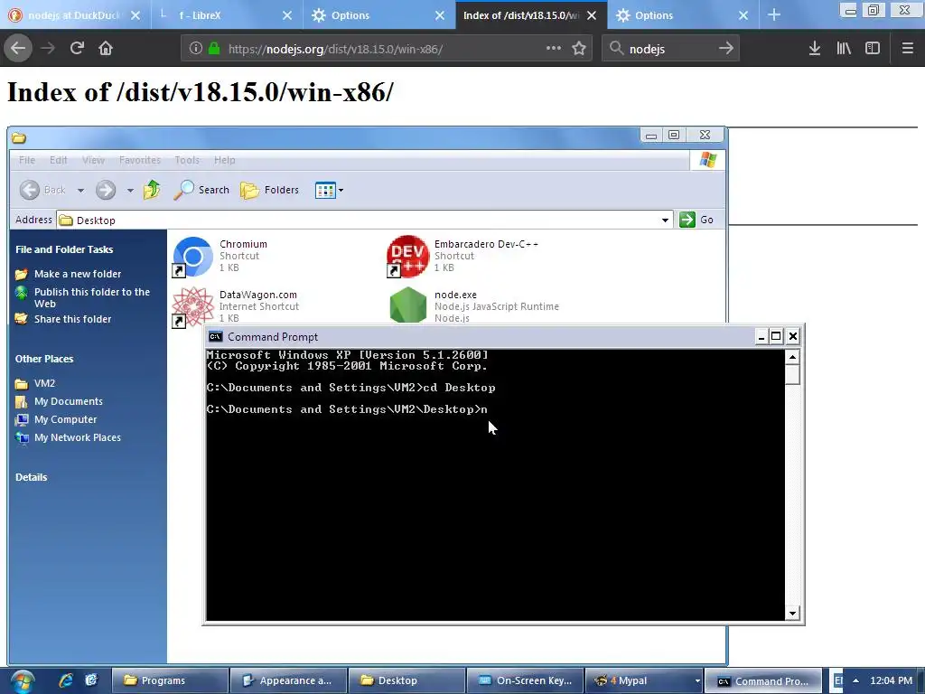The image size is (925, 694).
Task: Switch to Appearance taskbar button
Action: 288,680
